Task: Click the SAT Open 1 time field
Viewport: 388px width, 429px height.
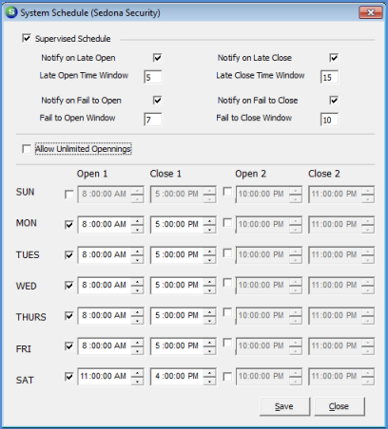Action: [x=105, y=376]
